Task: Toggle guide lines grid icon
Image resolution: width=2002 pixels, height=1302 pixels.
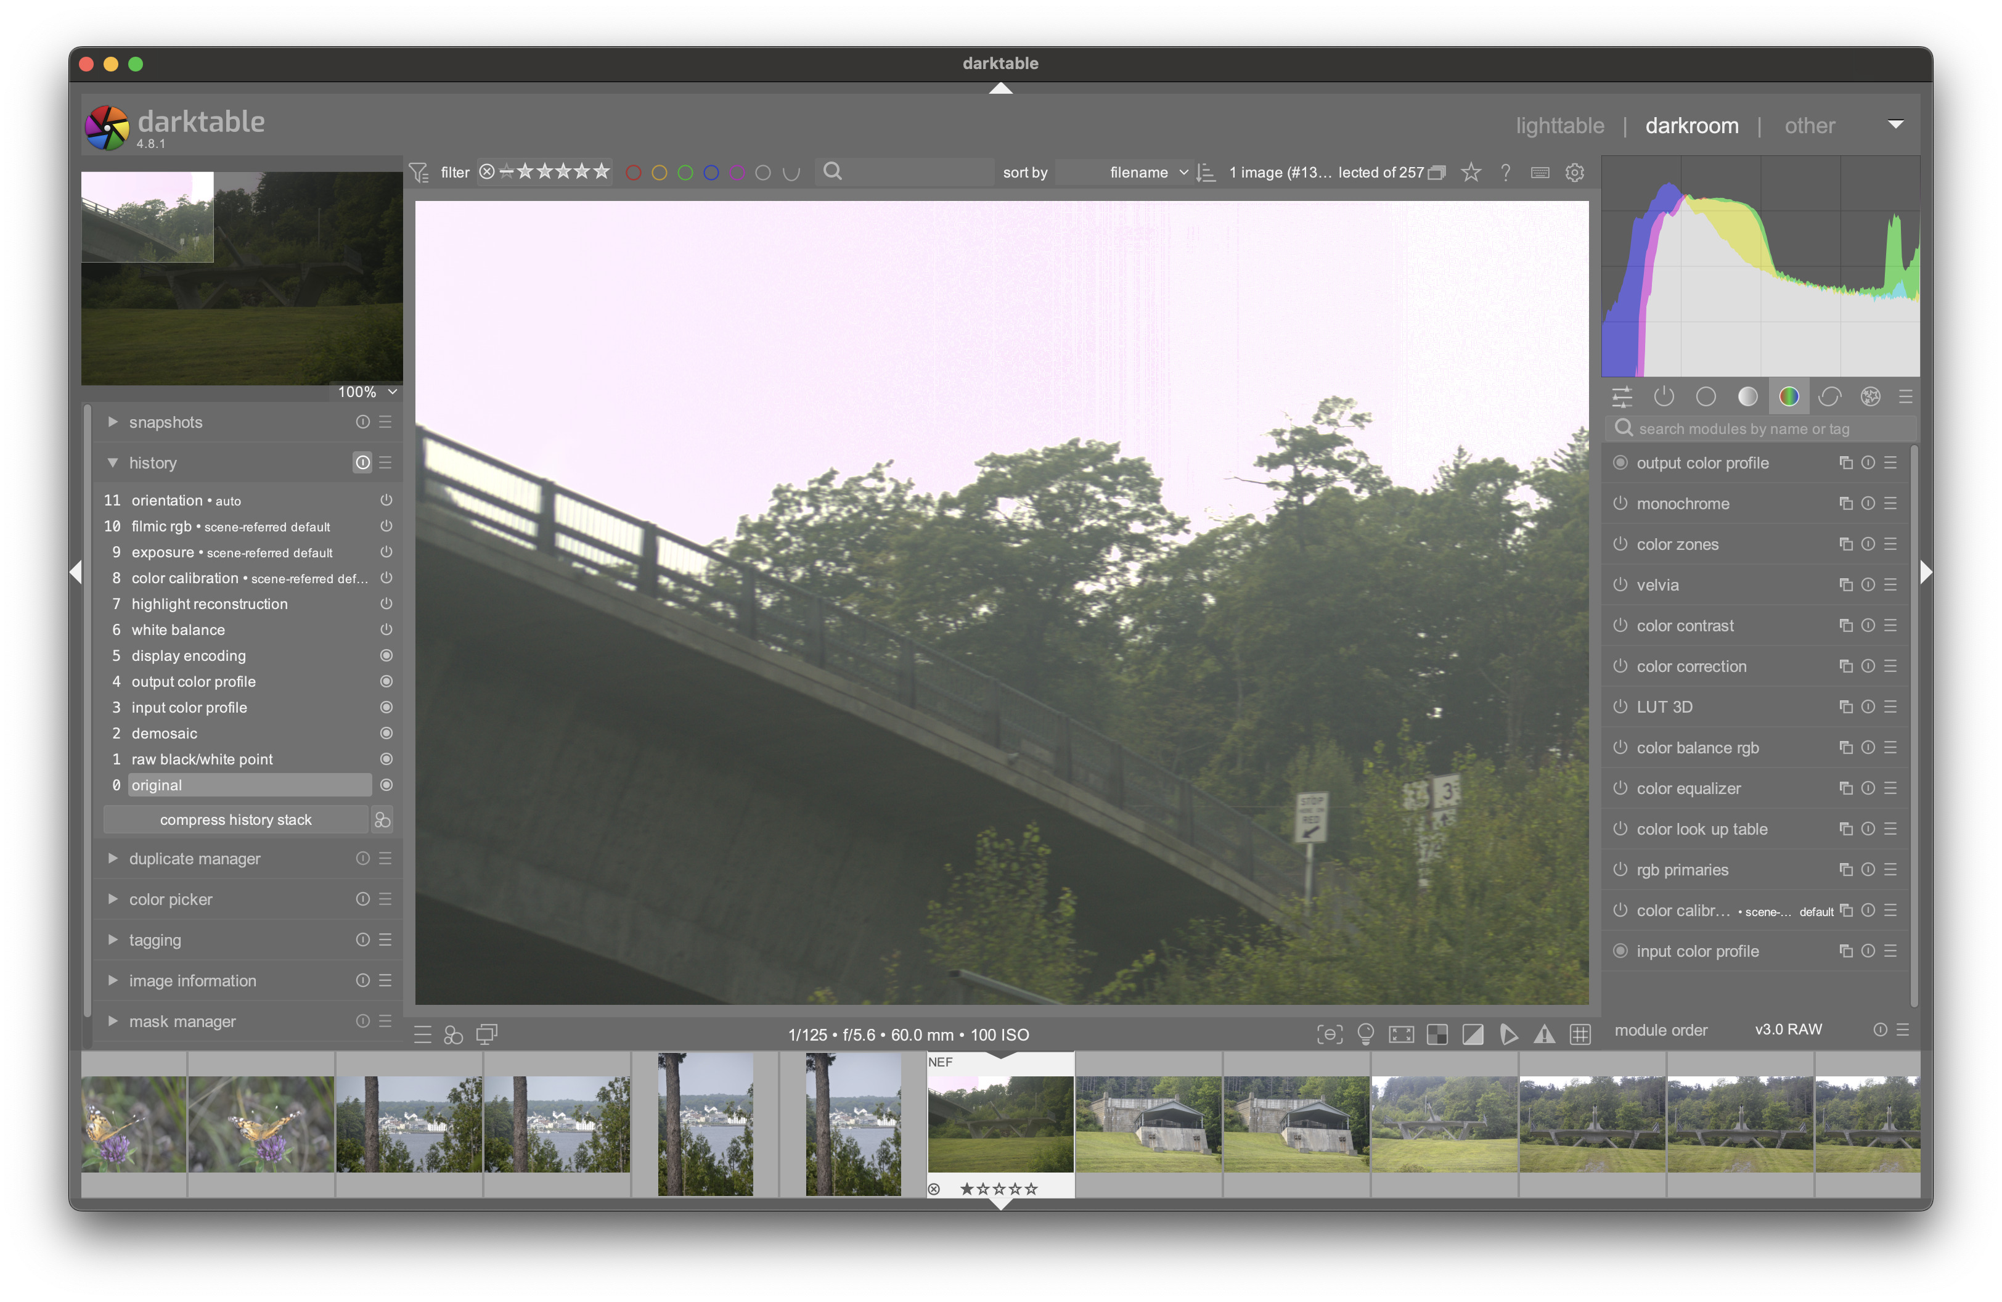Action: tap(1580, 1034)
